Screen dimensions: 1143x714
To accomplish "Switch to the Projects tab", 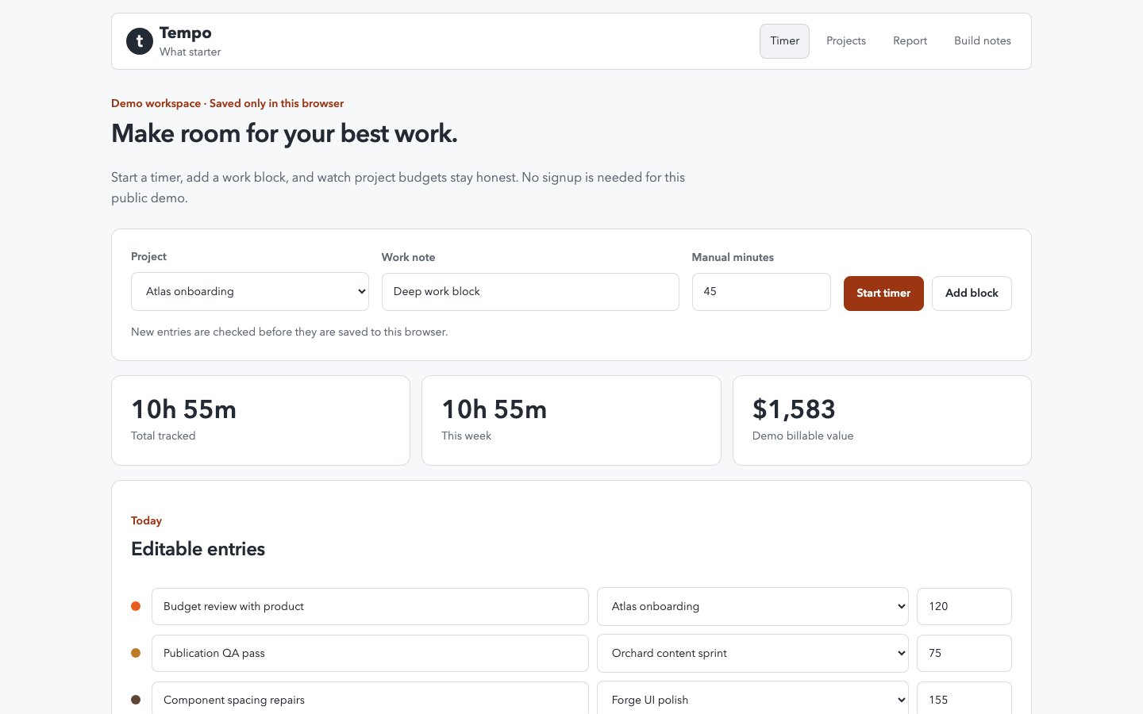I will (846, 41).
